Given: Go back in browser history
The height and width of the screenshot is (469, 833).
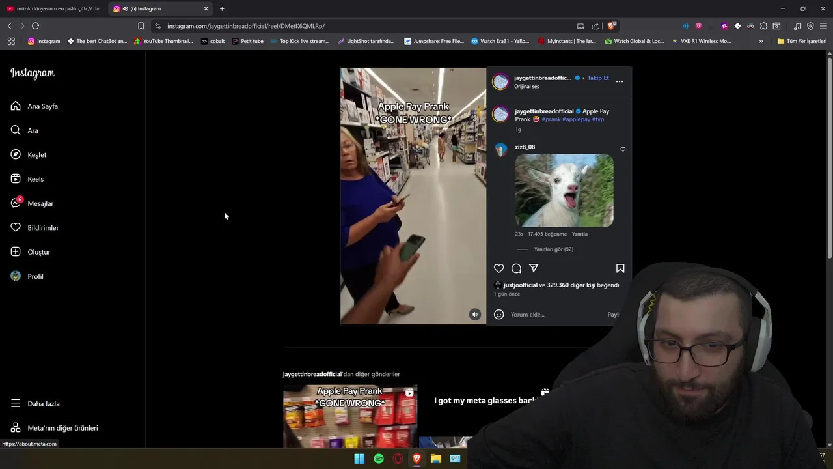Looking at the screenshot, I should tap(9, 26).
